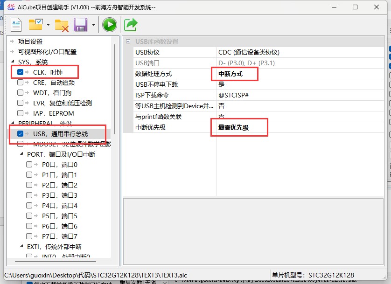Minimize the AiCube window

pos(334,7)
